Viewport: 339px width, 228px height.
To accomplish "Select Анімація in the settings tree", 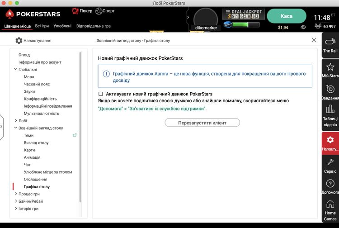I will point(32,157).
